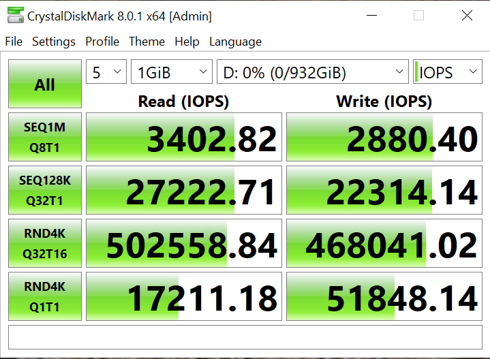Run the RND4K Q32T16 benchmark
Viewport: 490px width, 359px height.
[x=45, y=243]
